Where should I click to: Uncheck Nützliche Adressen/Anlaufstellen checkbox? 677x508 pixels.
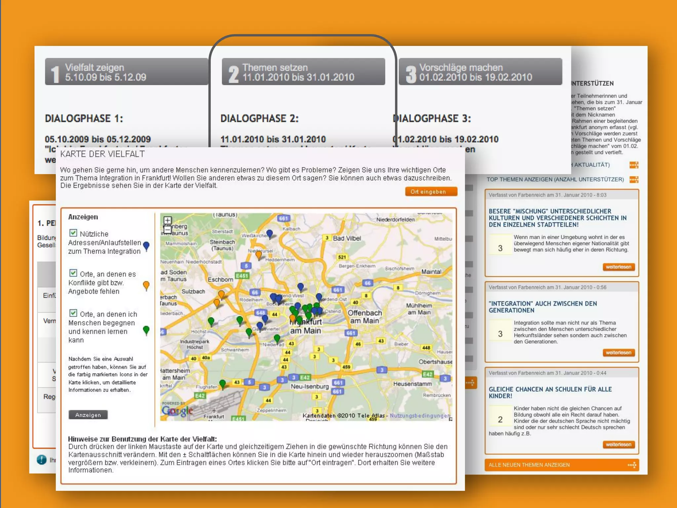pos(73,233)
